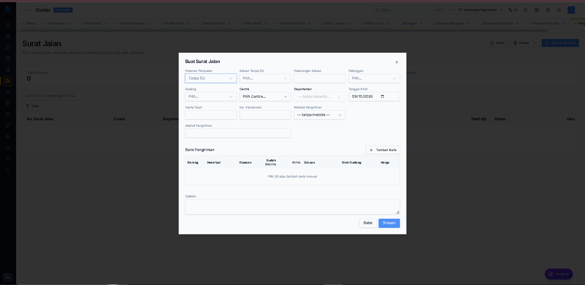Open the Pelanggan dropdown in the dialog
The width and height of the screenshot is (585, 285).
pos(374,78)
